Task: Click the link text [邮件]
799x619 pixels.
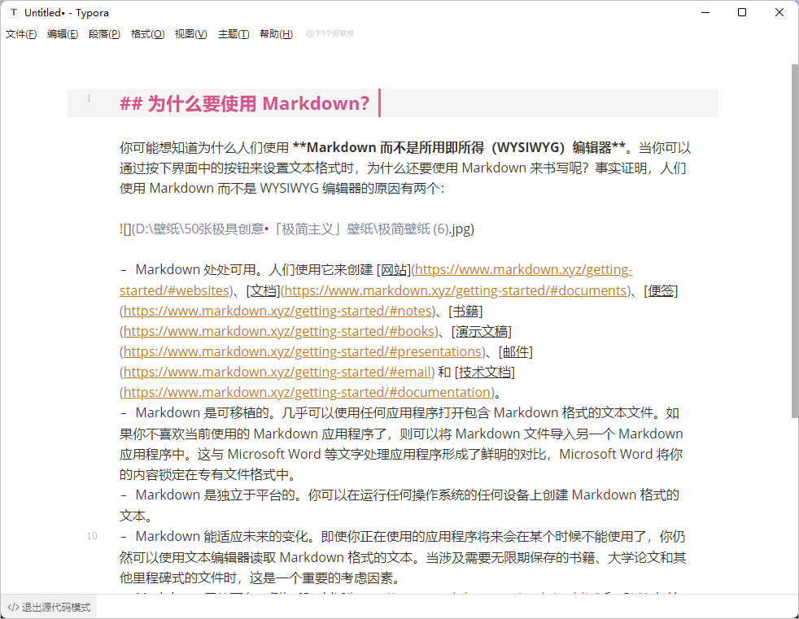Action: tap(516, 351)
